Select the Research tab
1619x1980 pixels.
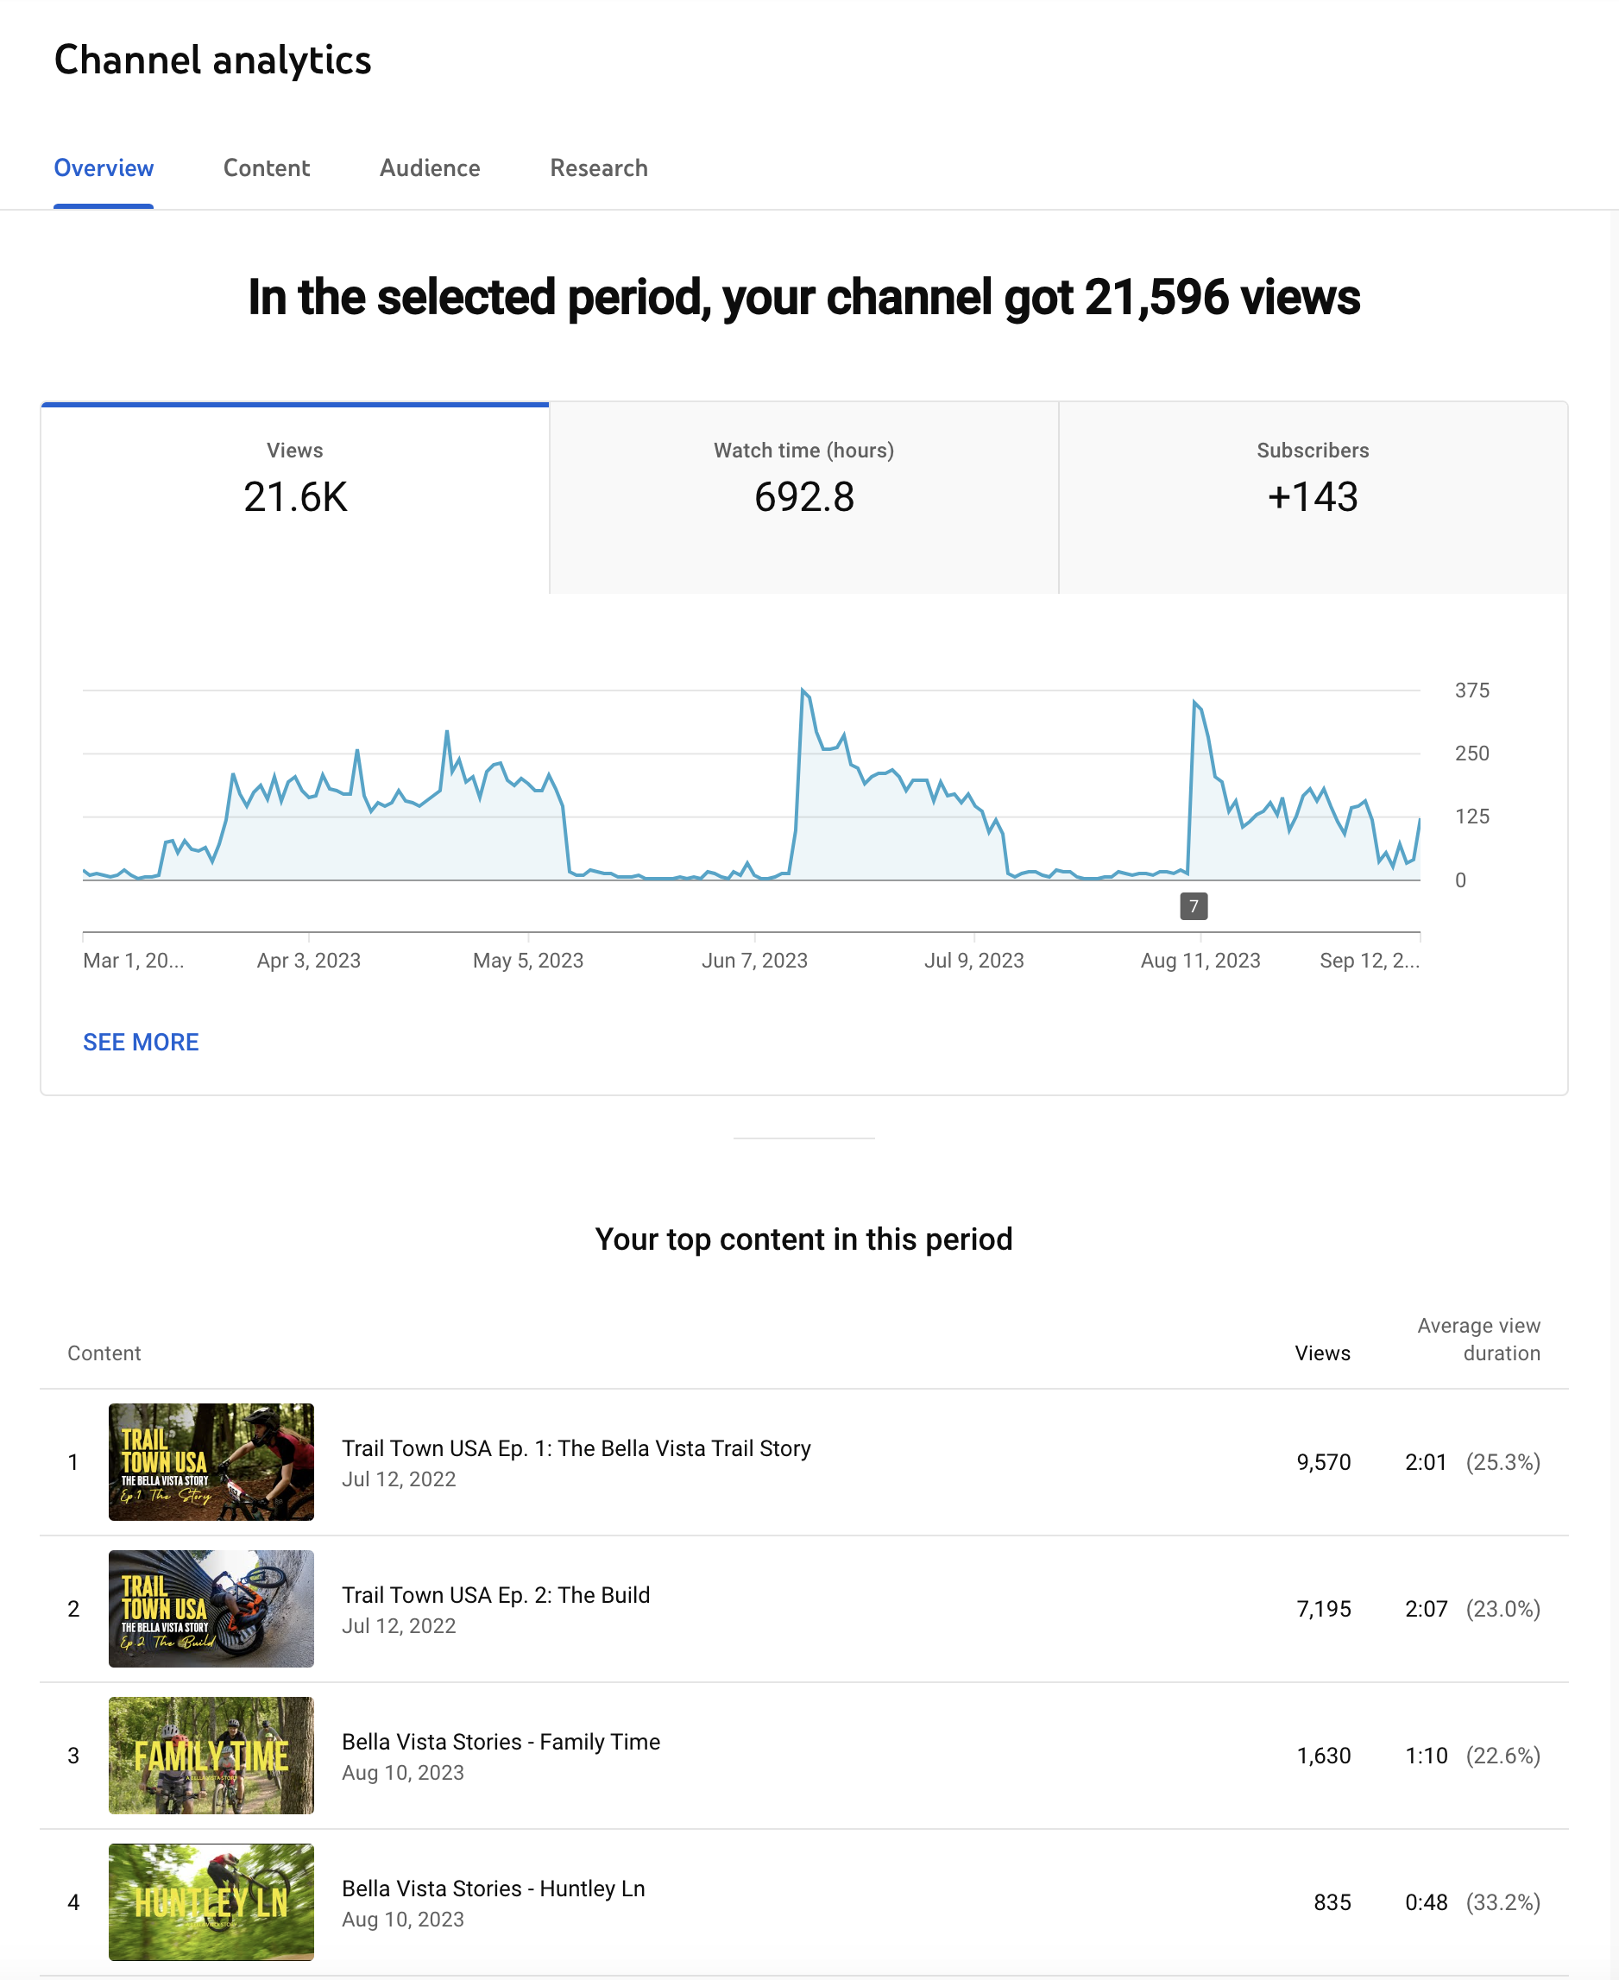[x=598, y=167]
